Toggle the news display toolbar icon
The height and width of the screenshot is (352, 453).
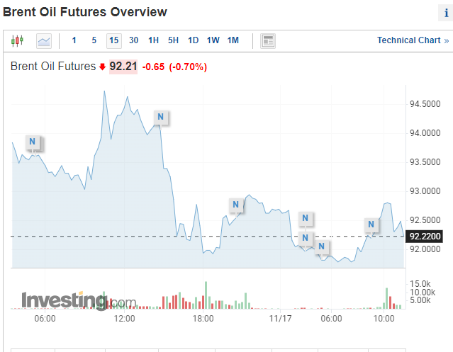click(x=268, y=40)
